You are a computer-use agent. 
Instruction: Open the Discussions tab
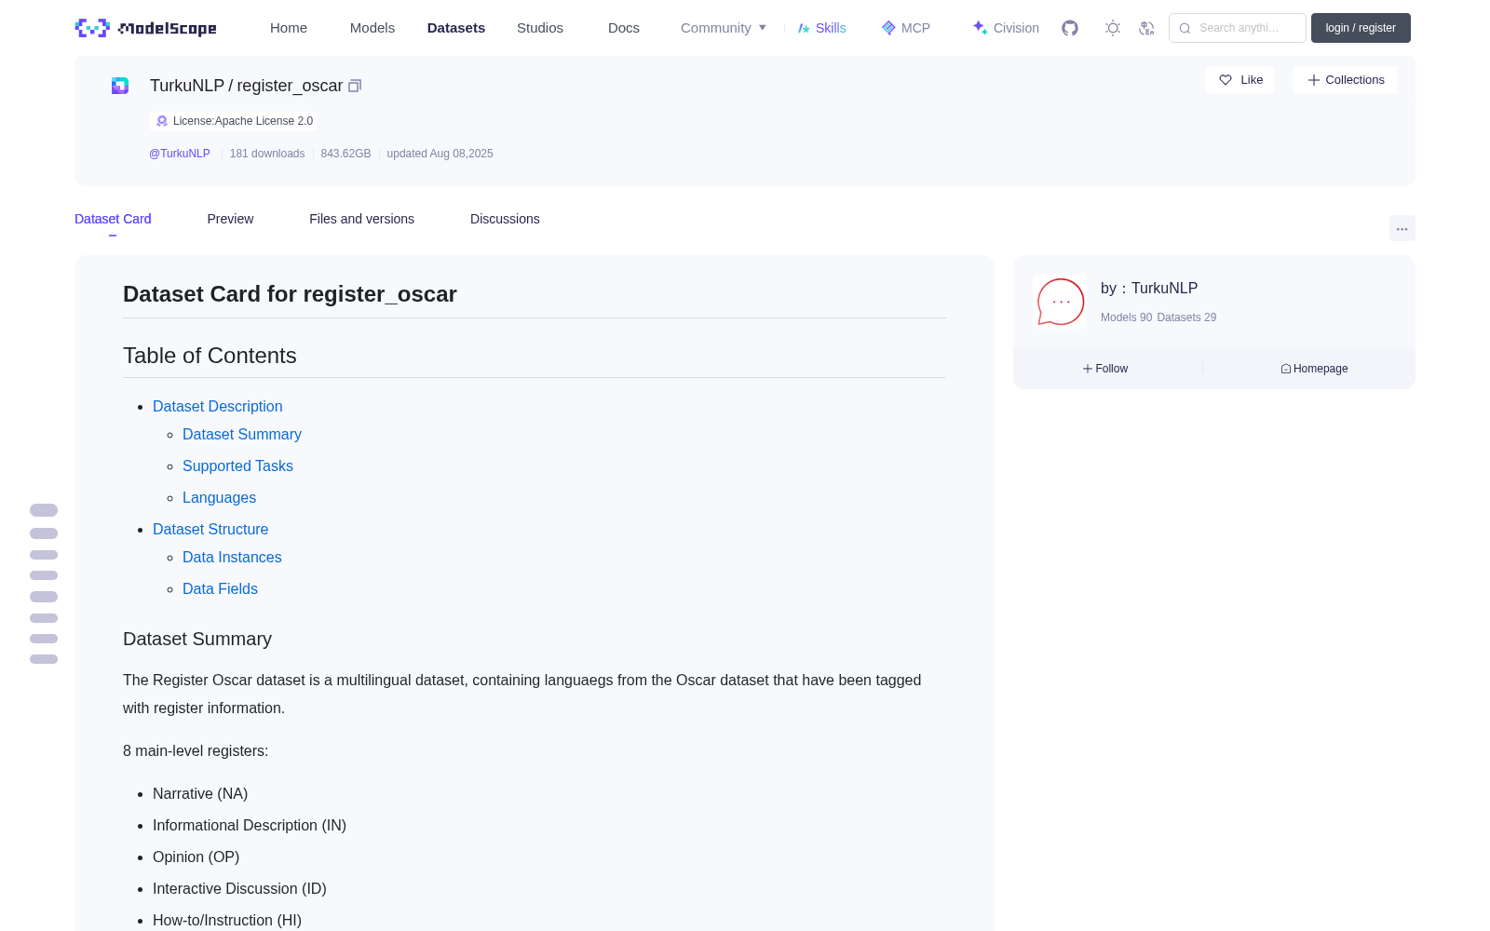click(505, 219)
